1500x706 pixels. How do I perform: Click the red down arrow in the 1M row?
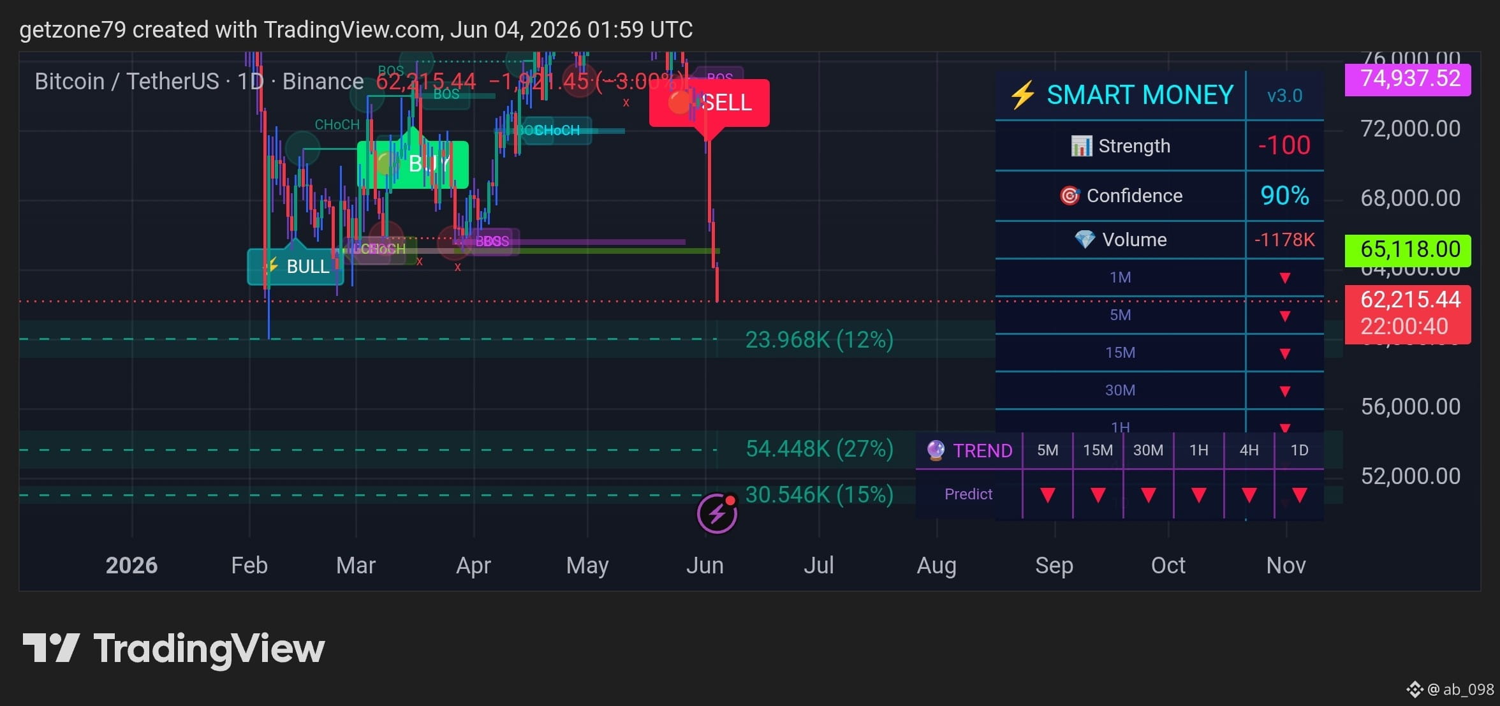(1285, 278)
